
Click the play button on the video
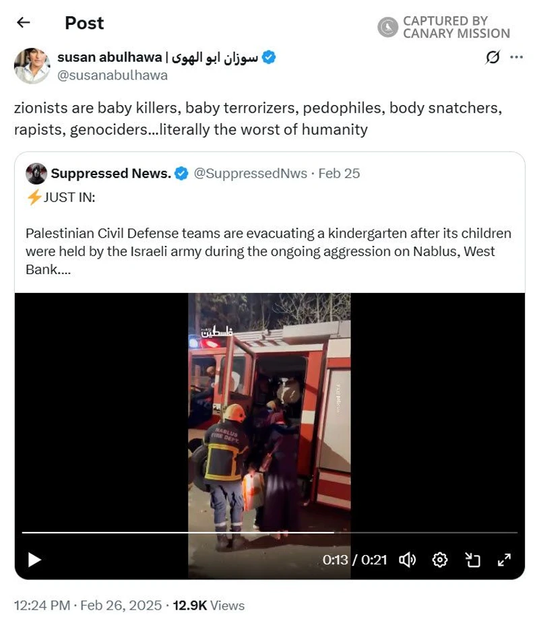pos(34,560)
